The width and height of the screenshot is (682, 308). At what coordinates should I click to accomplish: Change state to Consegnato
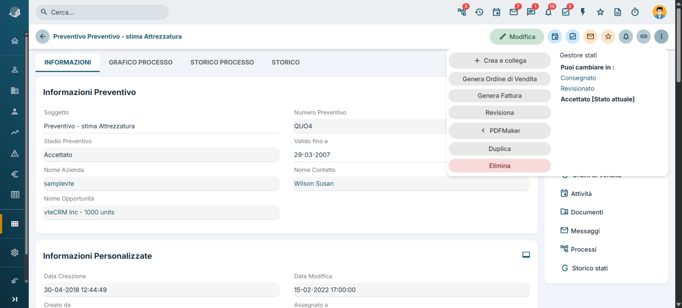(578, 78)
